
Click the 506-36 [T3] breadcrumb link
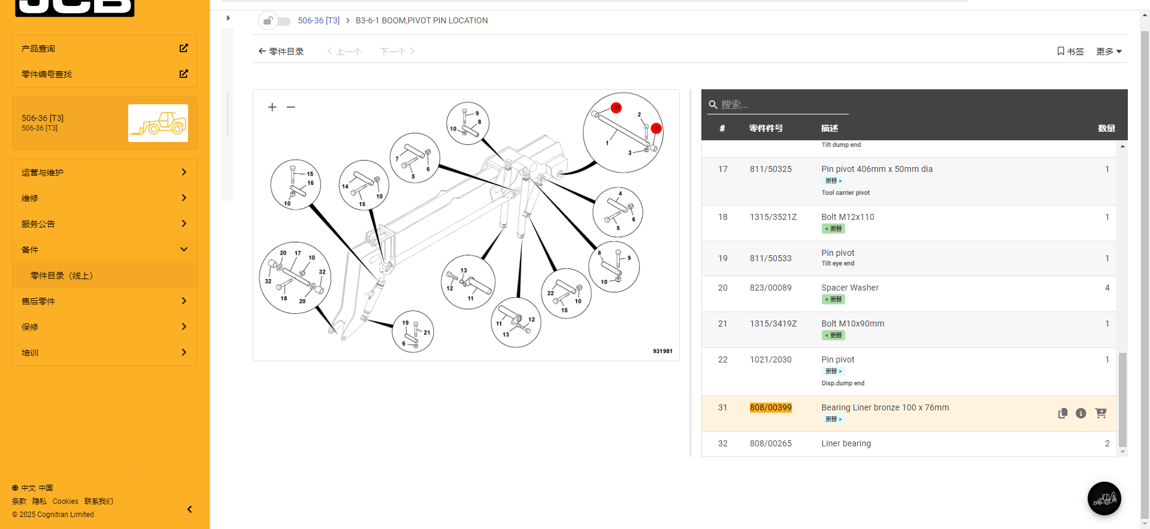tap(319, 20)
